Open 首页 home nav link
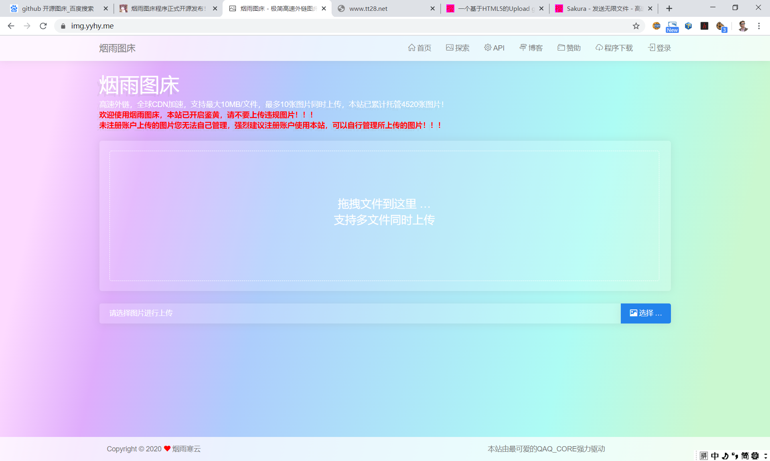Viewport: 770px width, 461px height. click(x=419, y=48)
